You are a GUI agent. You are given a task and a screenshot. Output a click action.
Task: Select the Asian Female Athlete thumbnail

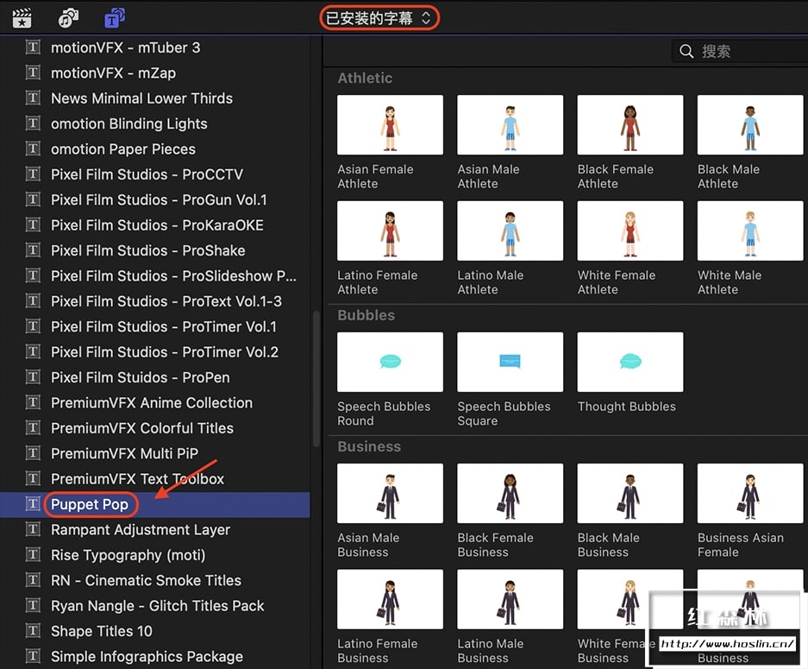[390, 126]
